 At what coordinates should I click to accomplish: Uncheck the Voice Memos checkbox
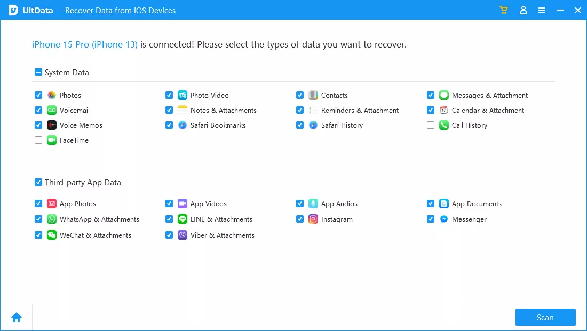pyautogui.click(x=38, y=125)
